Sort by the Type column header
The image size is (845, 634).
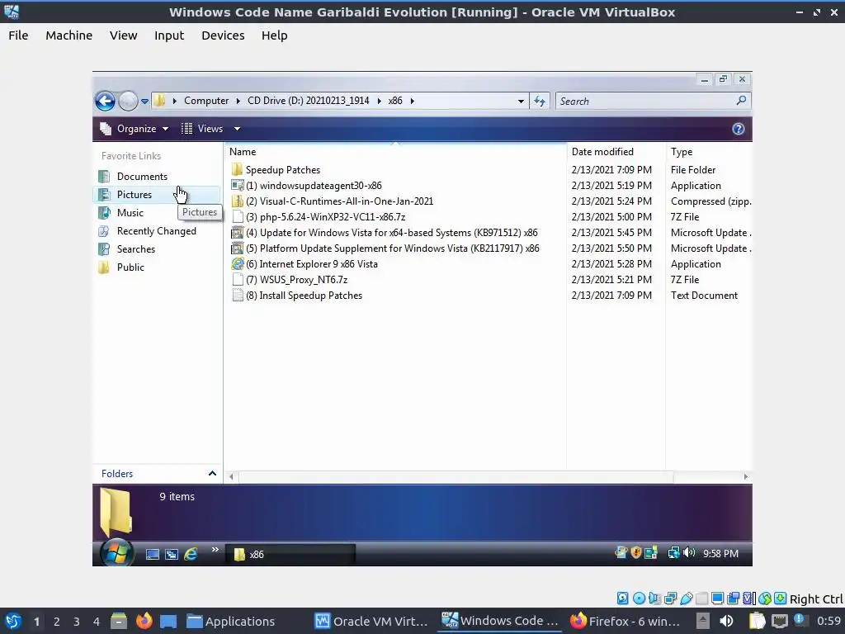(681, 152)
